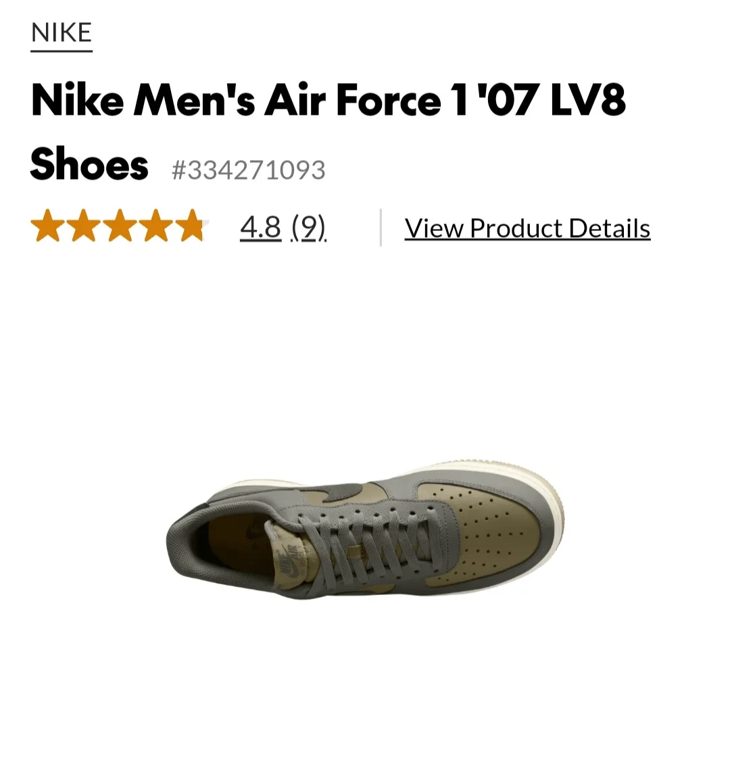The width and height of the screenshot is (730, 772).
Task: Click the divider between rating and details
Action: (x=381, y=226)
